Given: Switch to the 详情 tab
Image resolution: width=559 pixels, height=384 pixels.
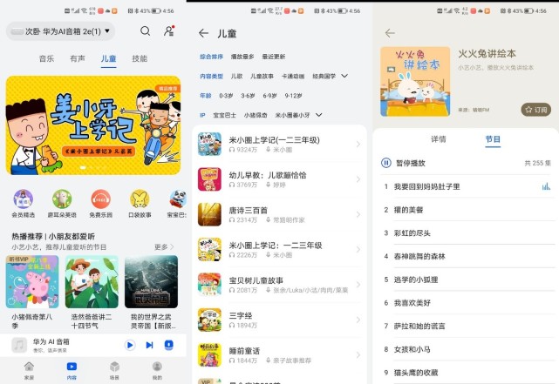Looking at the screenshot, I should click(x=439, y=139).
